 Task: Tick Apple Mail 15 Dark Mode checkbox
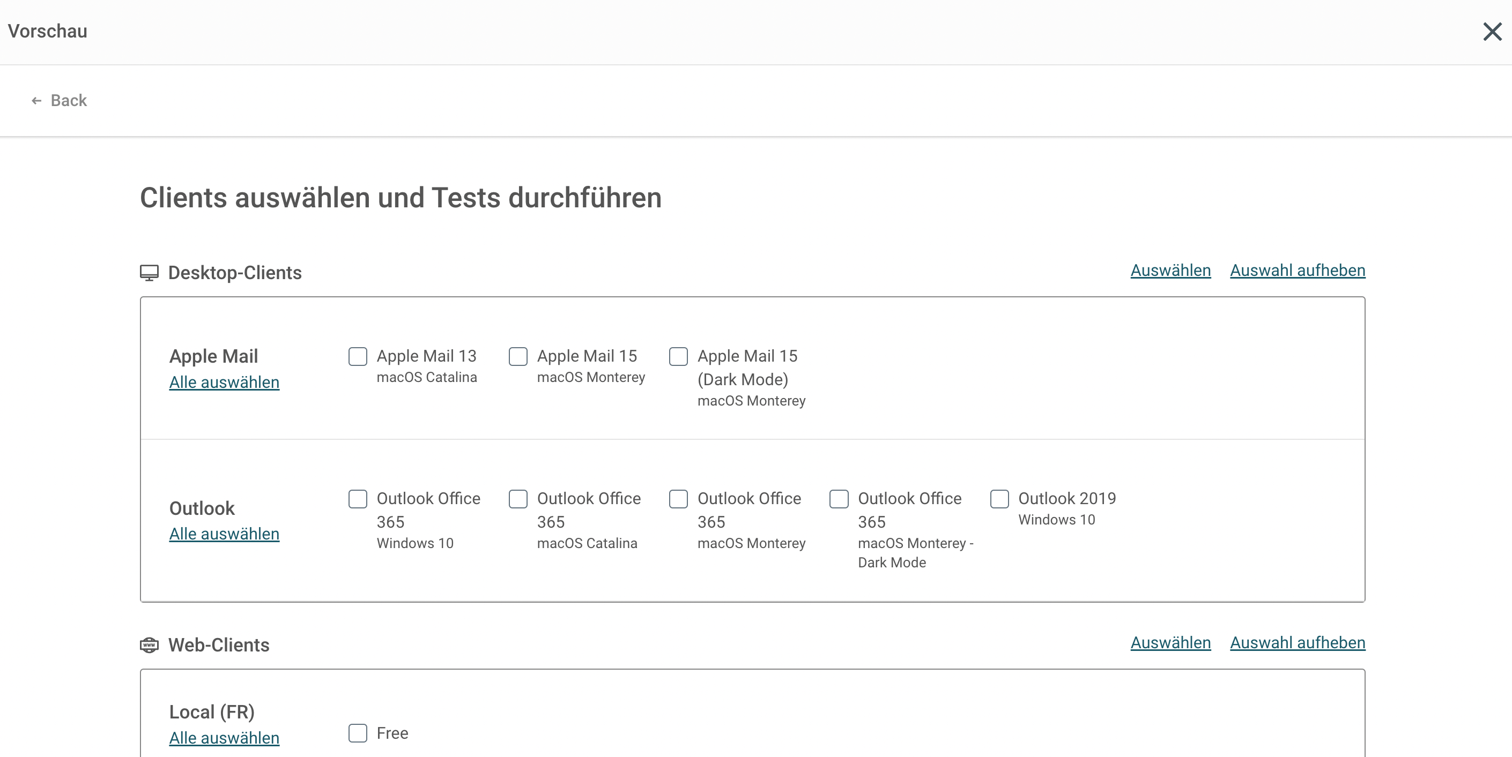point(678,356)
